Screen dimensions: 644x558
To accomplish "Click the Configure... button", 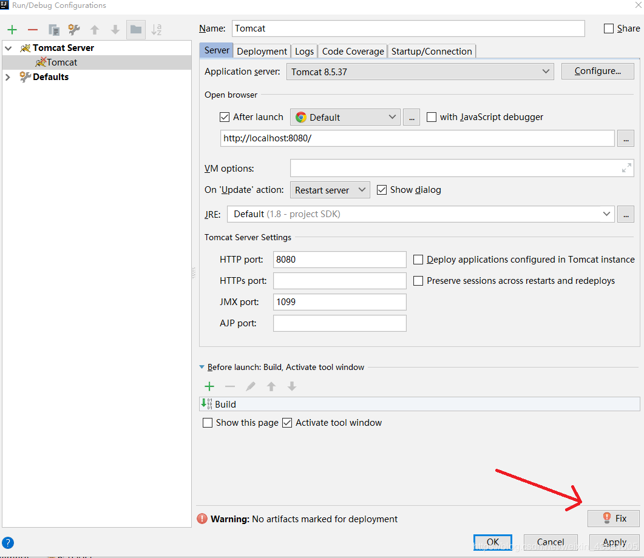I will [x=598, y=71].
